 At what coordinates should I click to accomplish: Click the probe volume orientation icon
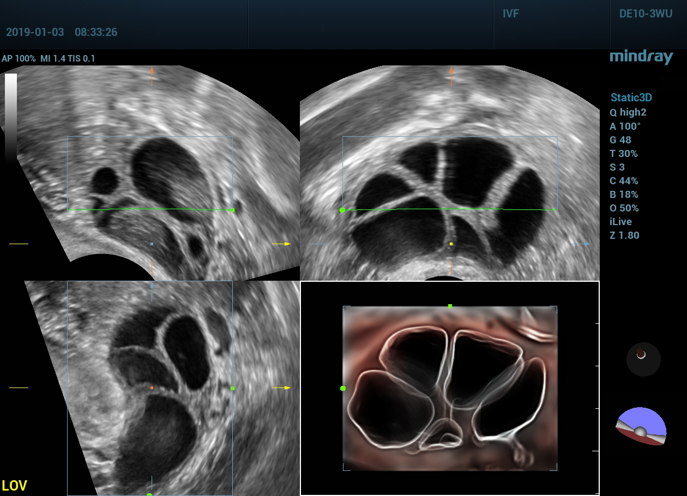point(641,426)
